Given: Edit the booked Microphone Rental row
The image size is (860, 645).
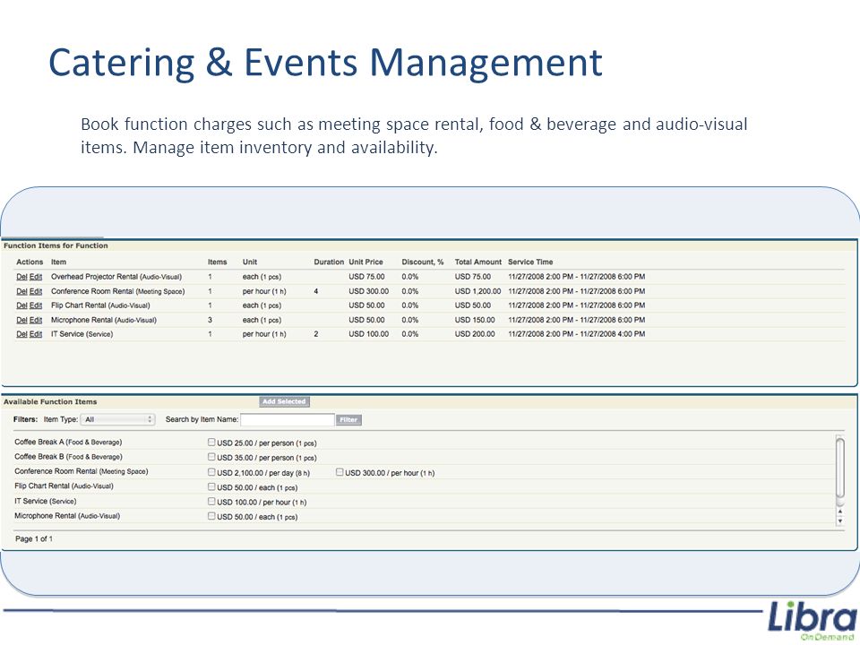Looking at the screenshot, I should 36,320.
